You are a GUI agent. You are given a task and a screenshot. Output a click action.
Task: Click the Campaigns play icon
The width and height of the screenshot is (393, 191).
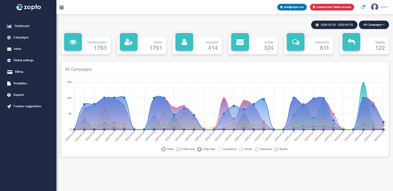[x=9, y=38]
